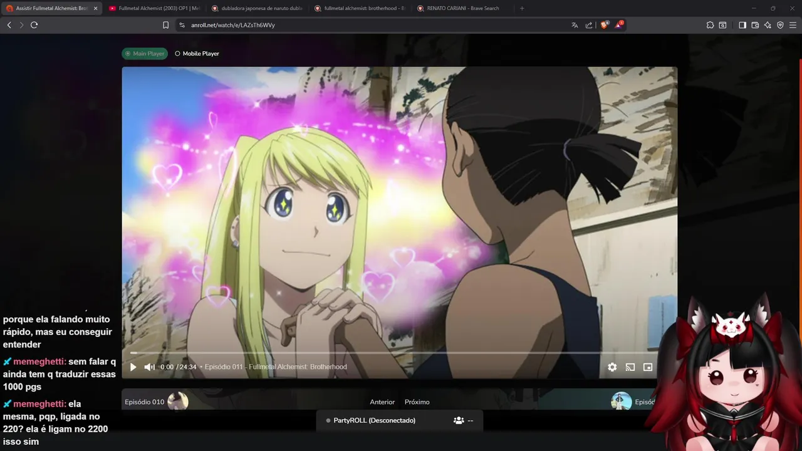Close the Assistir Fullmetal Alchemist tab
The width and height of the screenshot is (802, 451).
[95, 8]
